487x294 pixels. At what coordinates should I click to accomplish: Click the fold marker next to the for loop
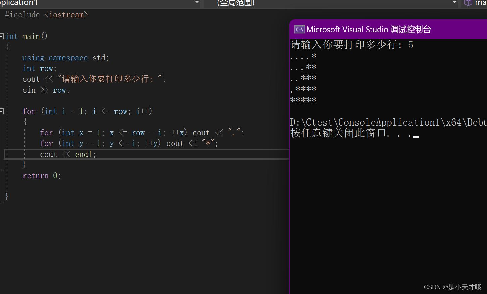click(x=1, y=111)
